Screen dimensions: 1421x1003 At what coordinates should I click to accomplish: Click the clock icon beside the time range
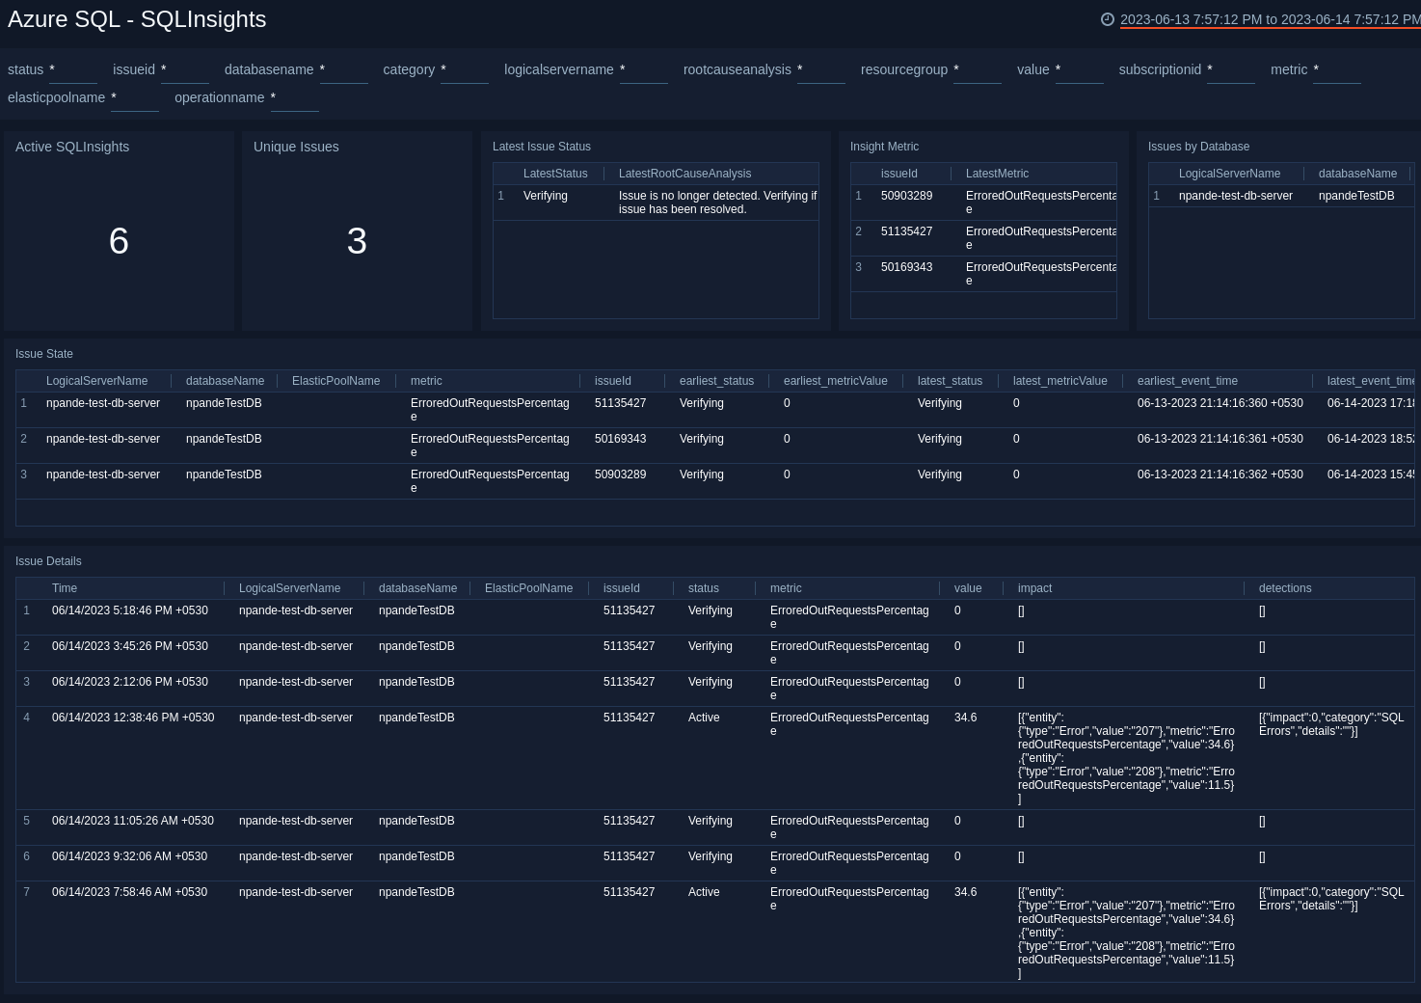coord(1108,19)
